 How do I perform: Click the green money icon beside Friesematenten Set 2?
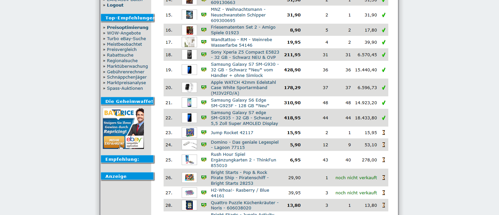[x=204, y=30]
